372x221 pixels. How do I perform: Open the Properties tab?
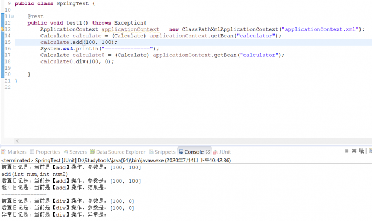45,152
